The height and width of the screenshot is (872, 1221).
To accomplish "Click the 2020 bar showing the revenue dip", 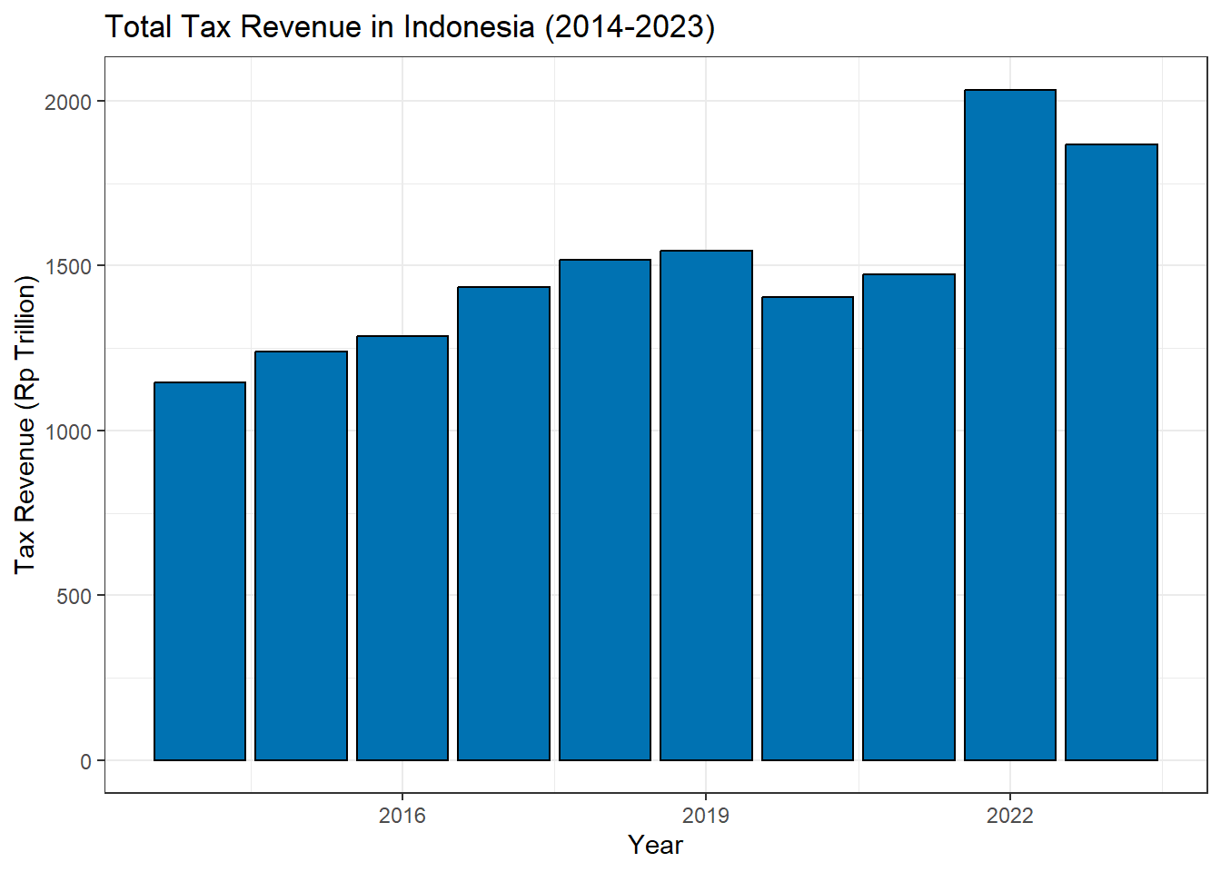I will point(808,528).
